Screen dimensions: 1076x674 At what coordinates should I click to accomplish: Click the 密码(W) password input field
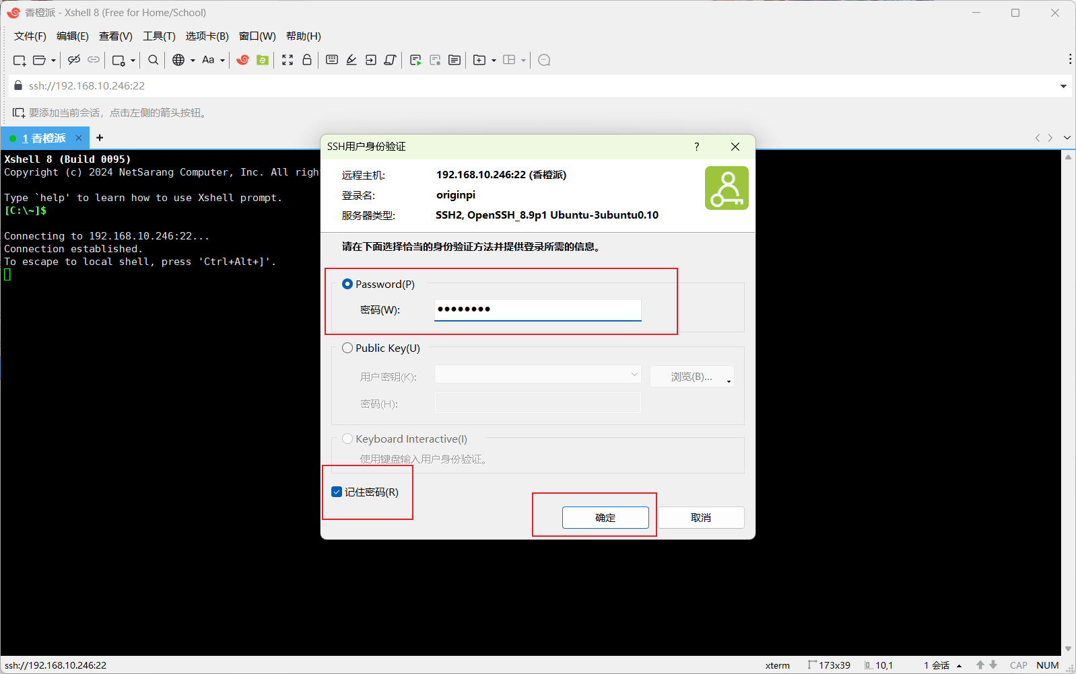538,309
